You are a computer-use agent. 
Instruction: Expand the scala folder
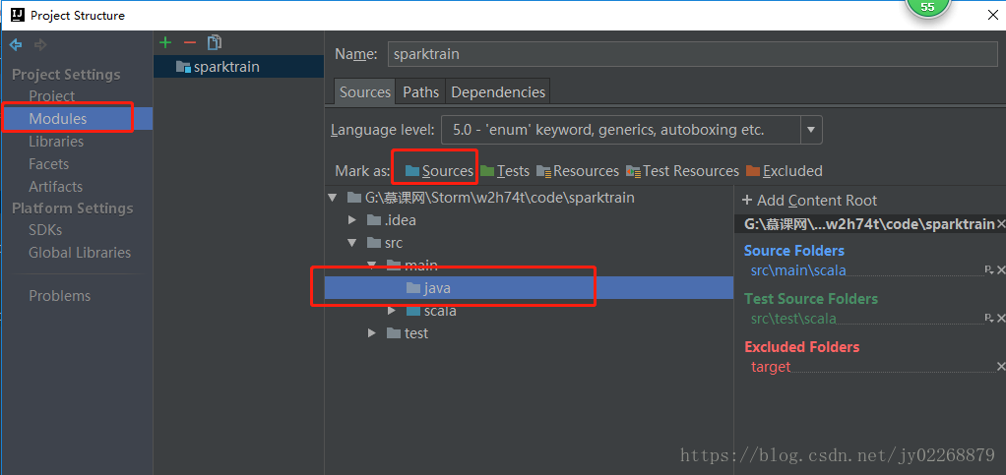click(x=392, y=311)
